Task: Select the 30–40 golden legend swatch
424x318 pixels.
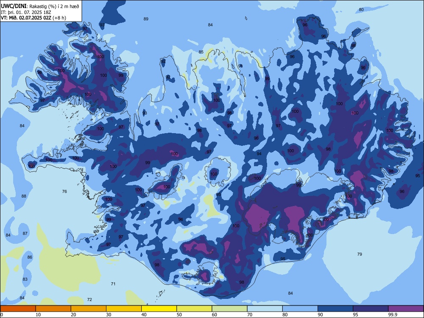Action: [x=124, y=309]
